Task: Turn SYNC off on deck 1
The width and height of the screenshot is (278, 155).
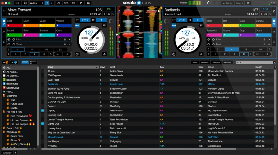Action: (x=77, y=20)
